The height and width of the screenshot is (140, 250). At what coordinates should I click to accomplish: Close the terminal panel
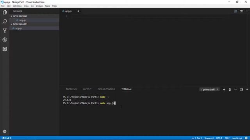click(x=247, y=89)
